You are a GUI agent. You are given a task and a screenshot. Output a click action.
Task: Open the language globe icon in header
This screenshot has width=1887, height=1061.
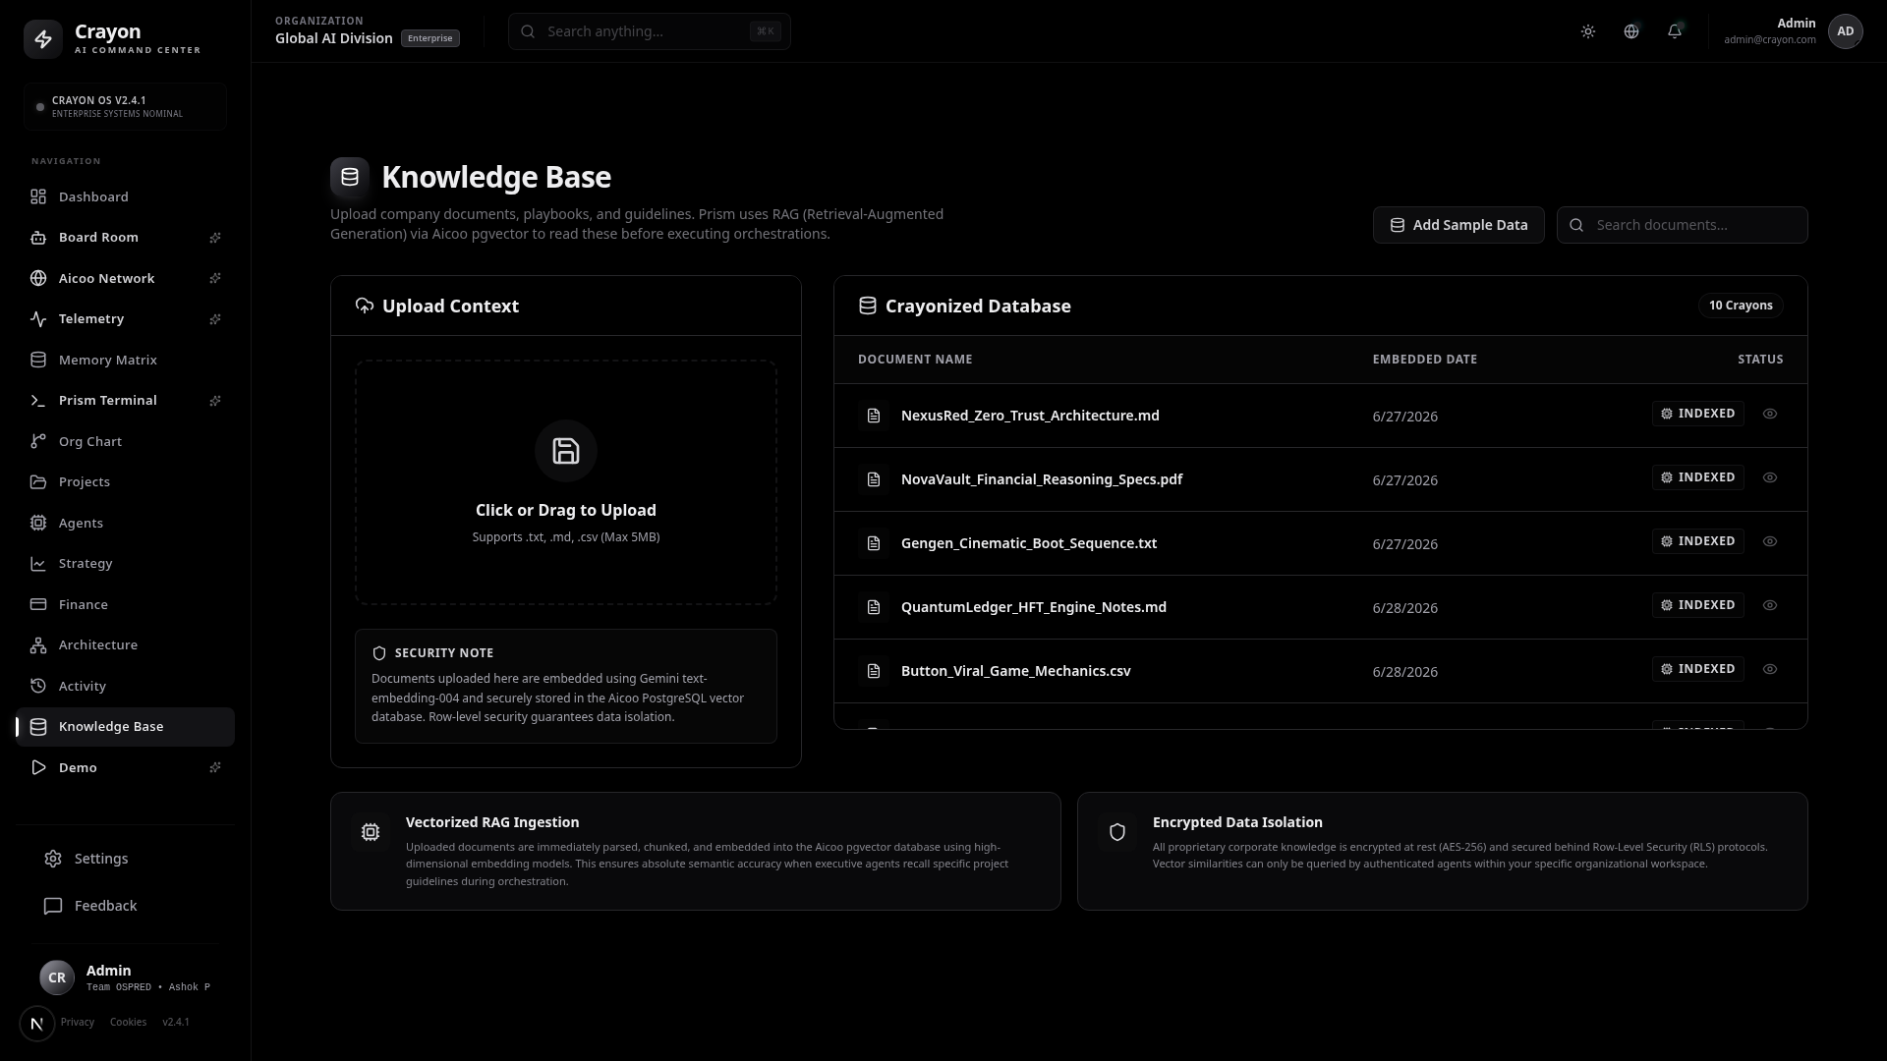[x=1631, y=31]
